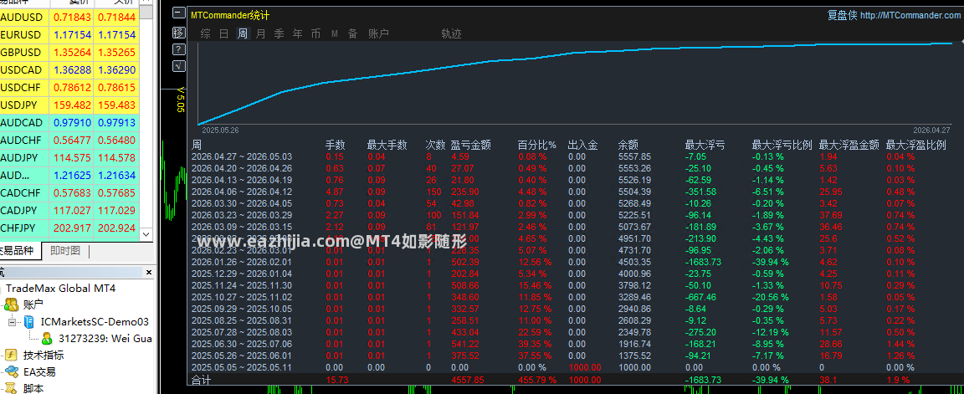Click the user icon beside 31273239: Wei Gua
964x394 pixels.
tap(48, 338)
